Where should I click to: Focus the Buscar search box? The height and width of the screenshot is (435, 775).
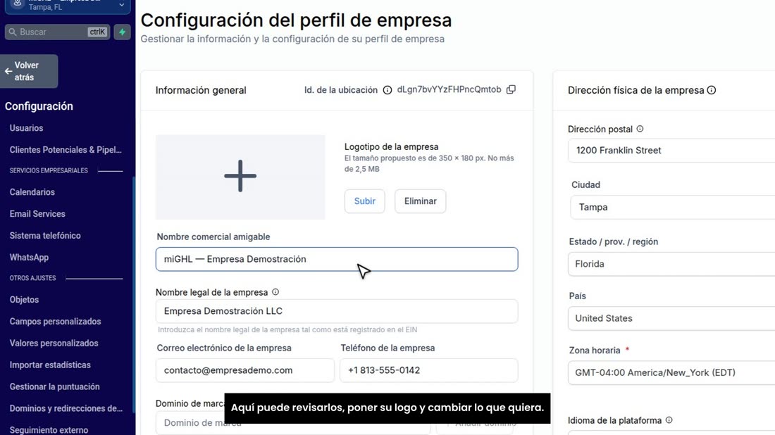pos(57,32)
